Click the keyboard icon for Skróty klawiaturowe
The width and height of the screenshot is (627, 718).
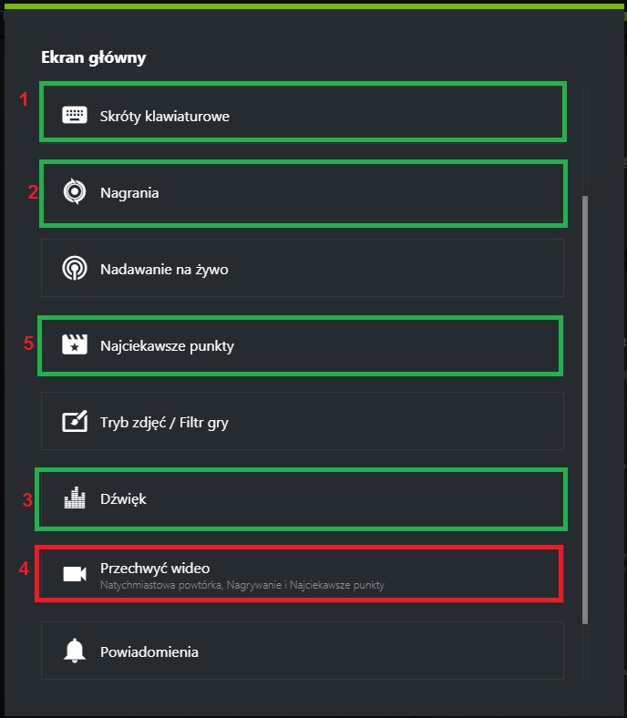coord(74,116)
